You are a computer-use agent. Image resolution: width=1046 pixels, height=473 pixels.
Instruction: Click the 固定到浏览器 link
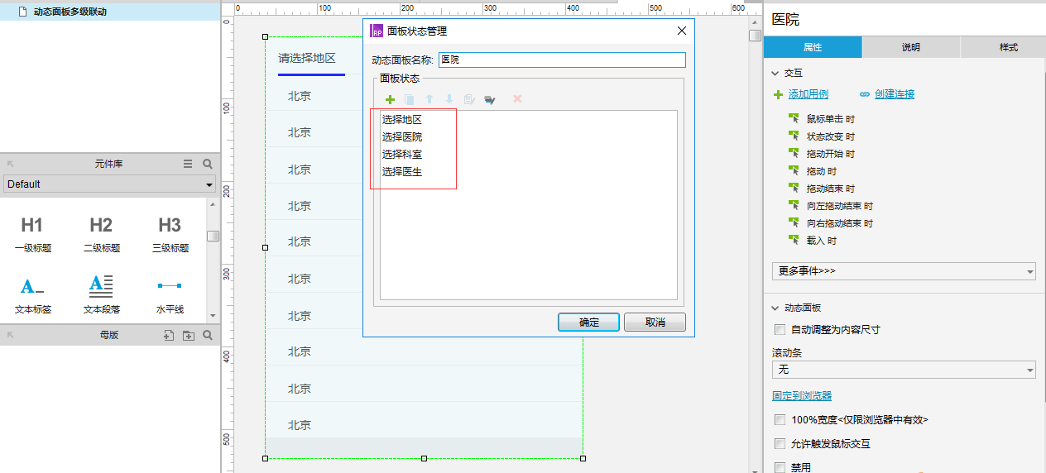point(802,396)
